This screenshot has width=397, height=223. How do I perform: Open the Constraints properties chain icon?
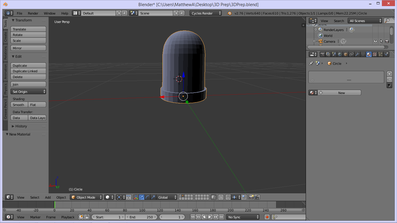pos(351,54)
